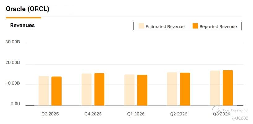Select the Q3 2025 estimated revenue bar
Screen dimensions: 253x124
pos(44,91)
